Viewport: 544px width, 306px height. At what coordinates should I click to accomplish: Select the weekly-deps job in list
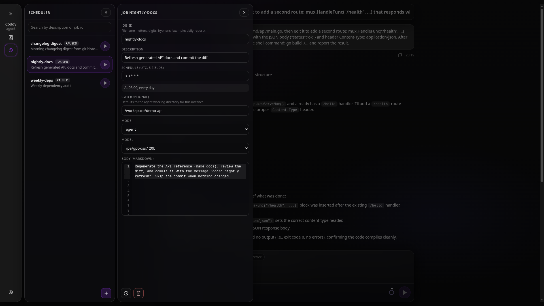tap(64, 83)
